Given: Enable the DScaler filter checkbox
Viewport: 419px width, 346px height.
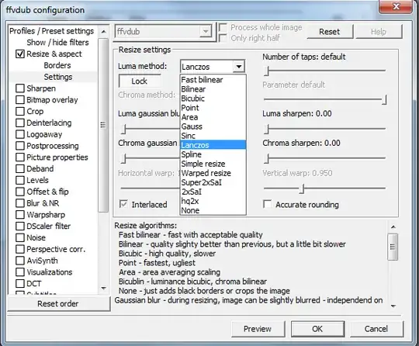Looking at the screenshot, I should 20,227.
